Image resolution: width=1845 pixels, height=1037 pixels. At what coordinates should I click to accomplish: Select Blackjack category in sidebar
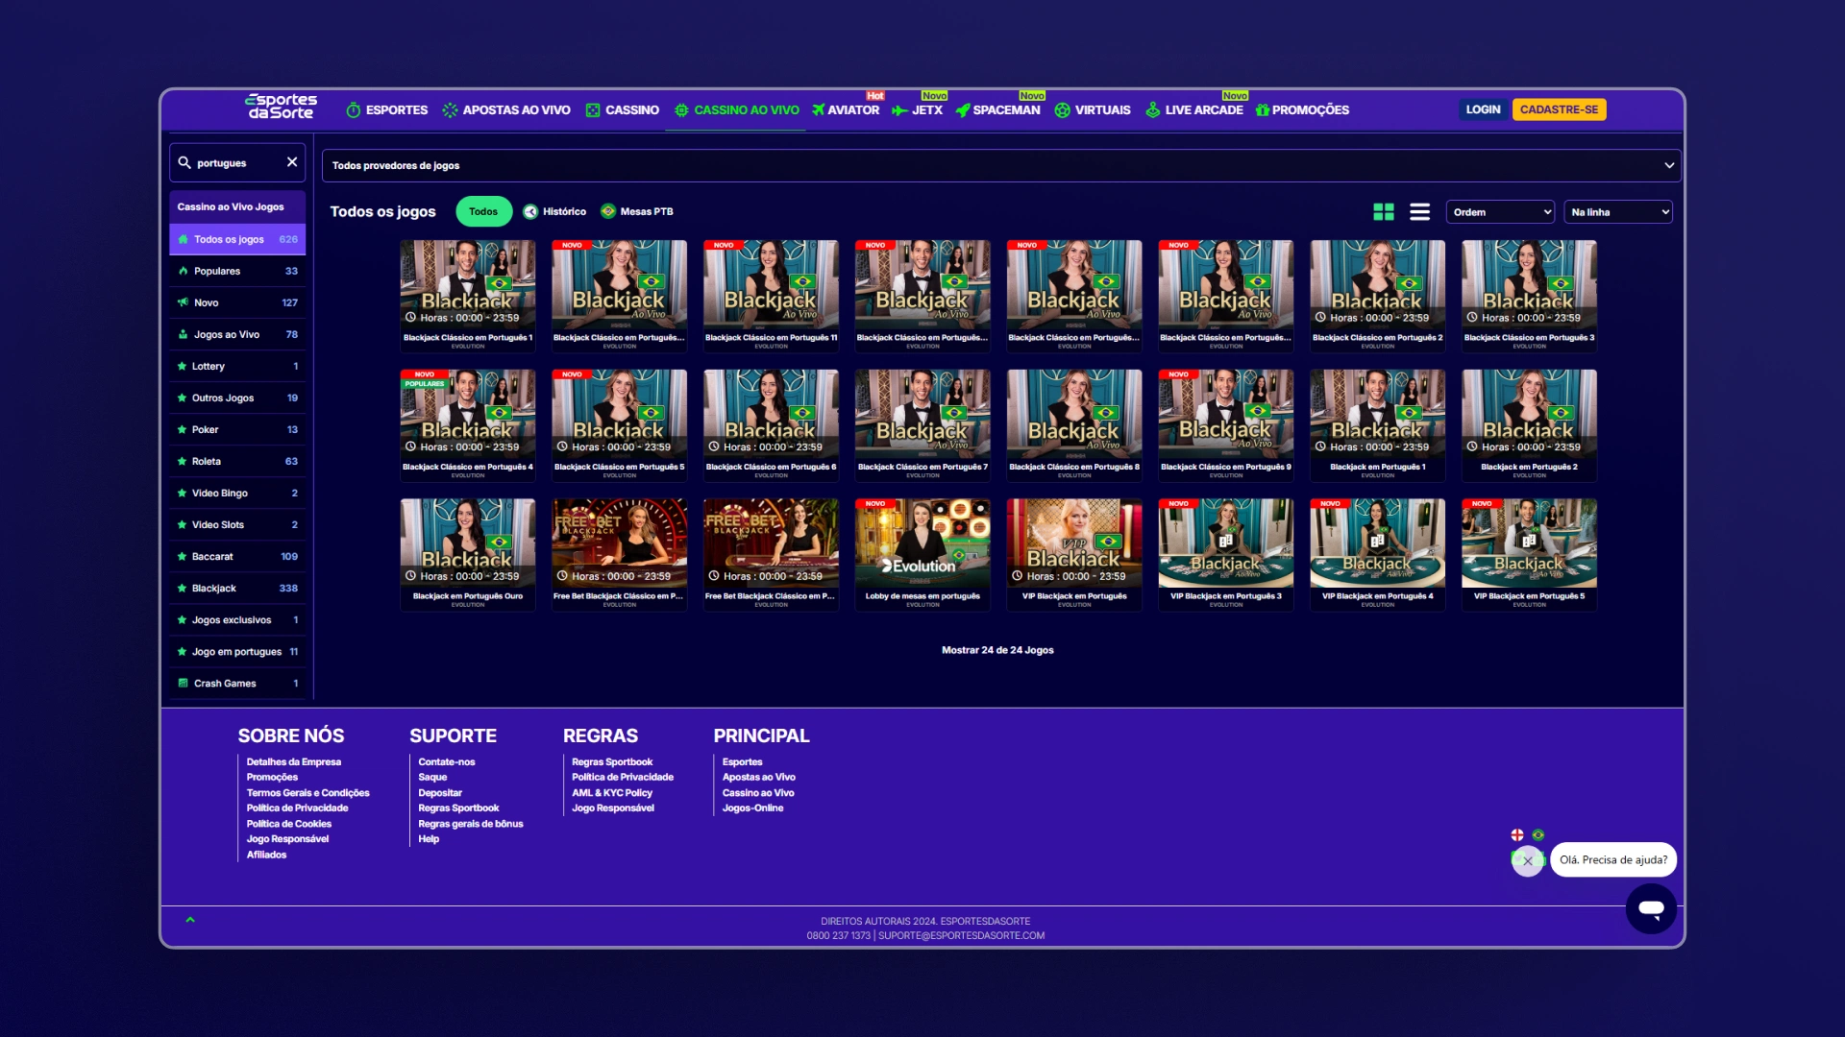(237, 588)
